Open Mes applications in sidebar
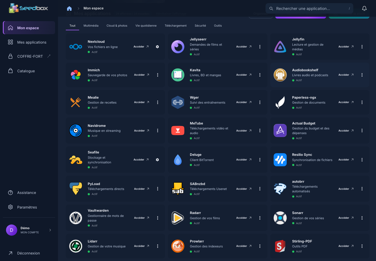Image resolution: width=376 pixels, height=261 pixels. tap(29, 42)
